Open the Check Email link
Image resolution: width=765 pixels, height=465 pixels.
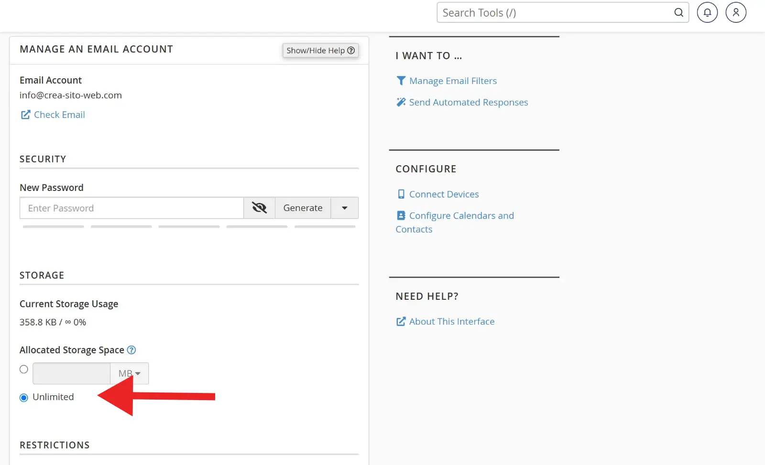click(59, 115)
